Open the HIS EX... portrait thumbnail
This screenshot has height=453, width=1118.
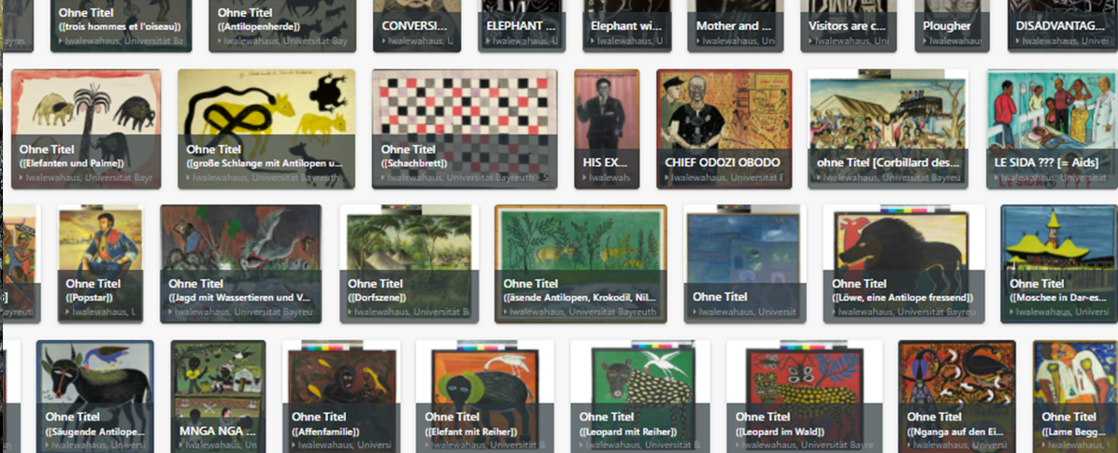click(x=607, y=129)
